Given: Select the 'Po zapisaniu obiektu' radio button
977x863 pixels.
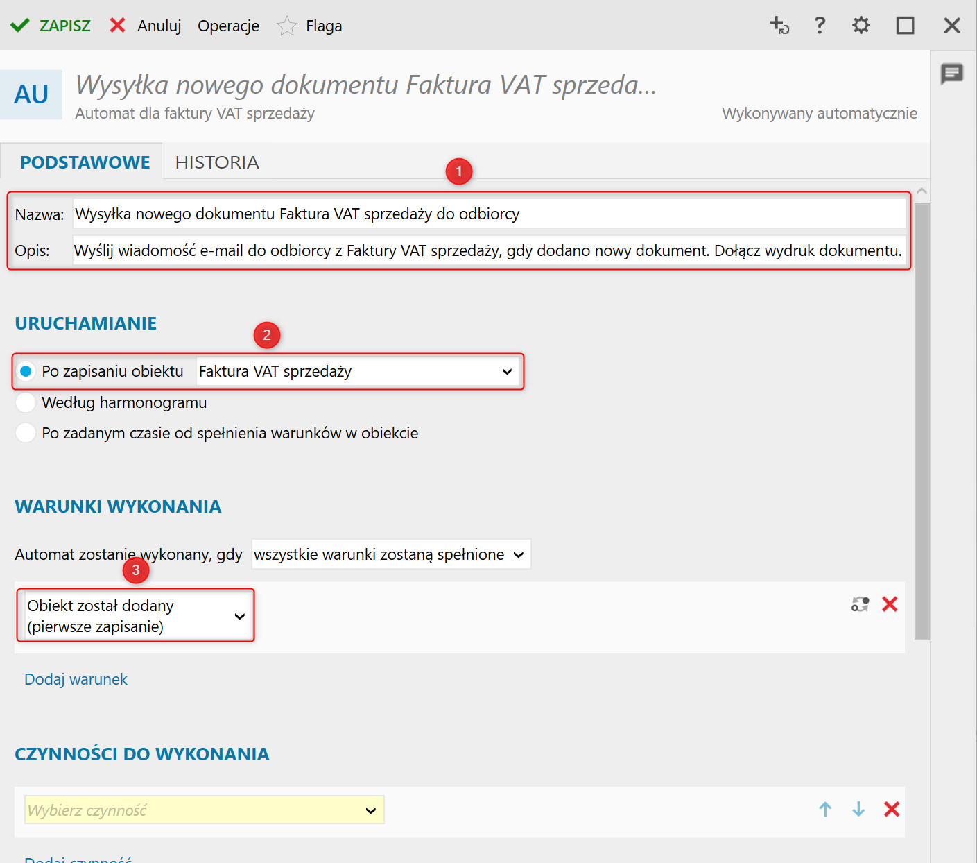Looking at the screenshot, I should [26, 372].
